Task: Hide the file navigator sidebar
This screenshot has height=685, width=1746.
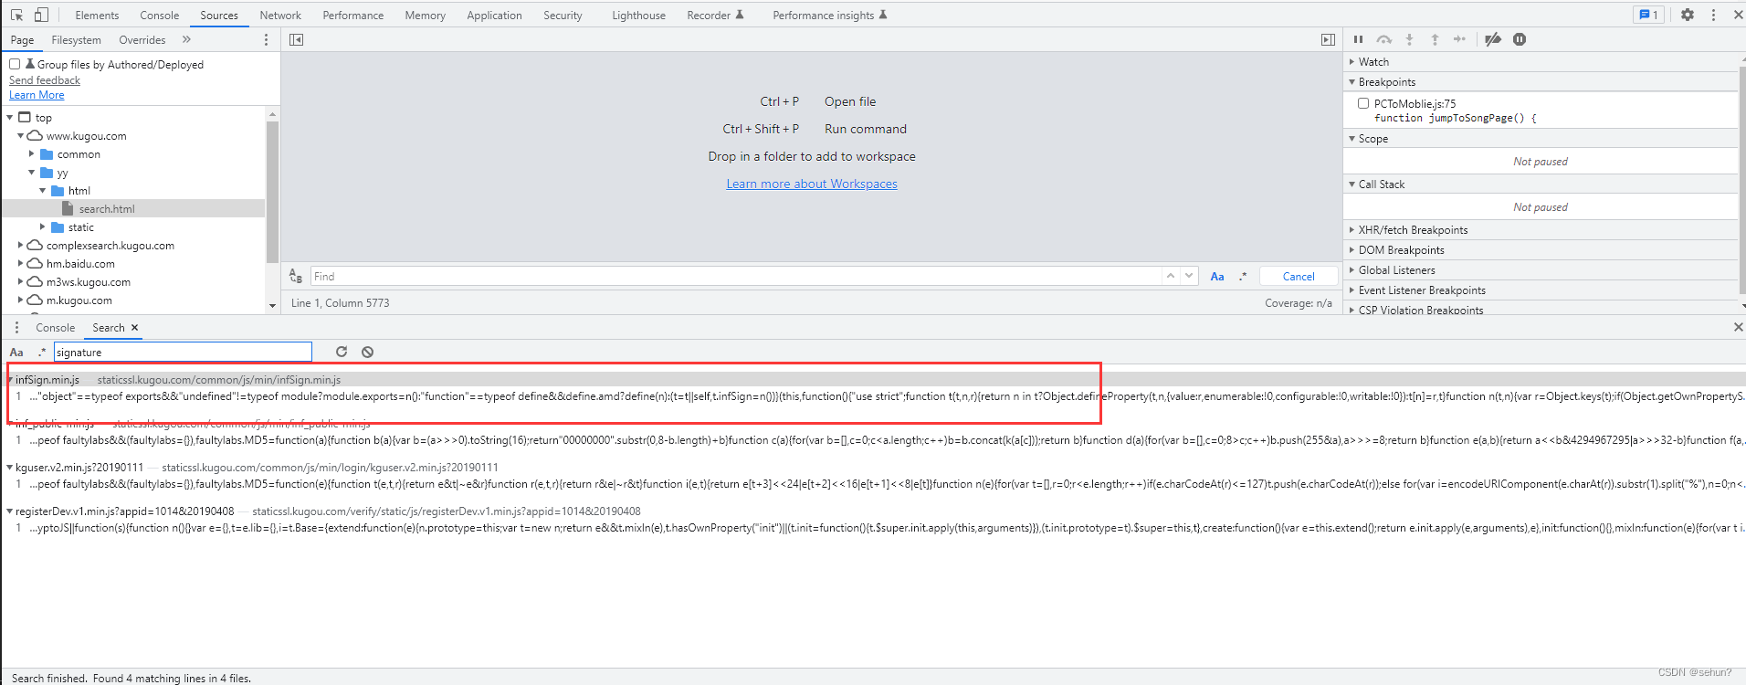Action: (296, 39)
